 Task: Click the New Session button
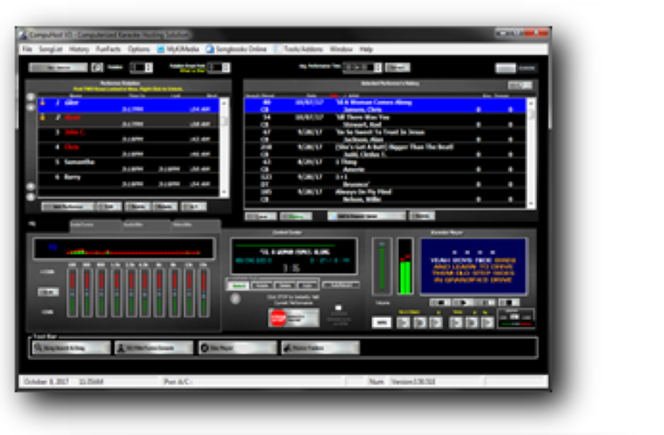pyautogui.click(x=56, y=67)
